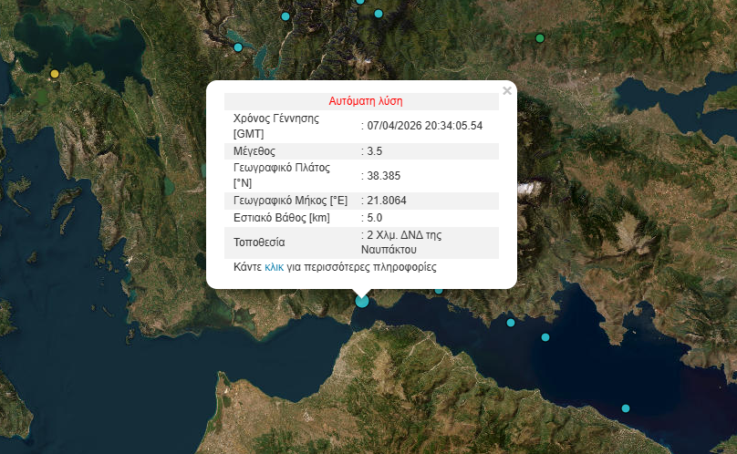Click the 'Χρόνος Γέννησης [GMT]' label
The image size is (737, 454).
[280, 126]
